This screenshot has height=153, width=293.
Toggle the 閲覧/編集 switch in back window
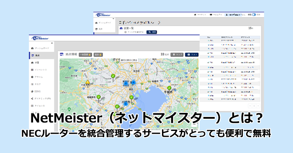[x=254, y=15]
